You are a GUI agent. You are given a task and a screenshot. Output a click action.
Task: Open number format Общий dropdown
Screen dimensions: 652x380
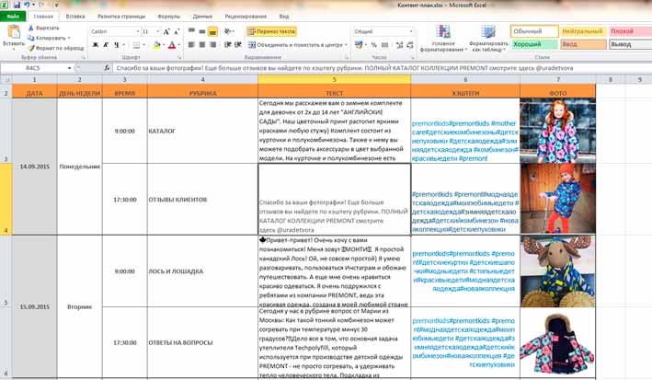click(411, 31)
